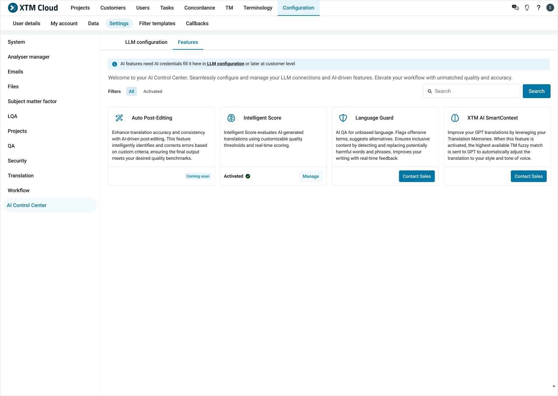Screen dimensions: 558x396
Task: Switch to the Activated filter
Action: pos(152,91)
